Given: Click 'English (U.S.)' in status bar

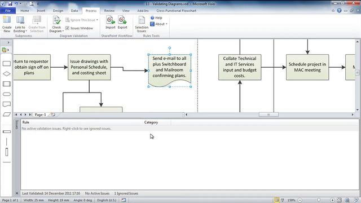Looking at the screenshot, I should pyautogui.click(x=107, y=200).
